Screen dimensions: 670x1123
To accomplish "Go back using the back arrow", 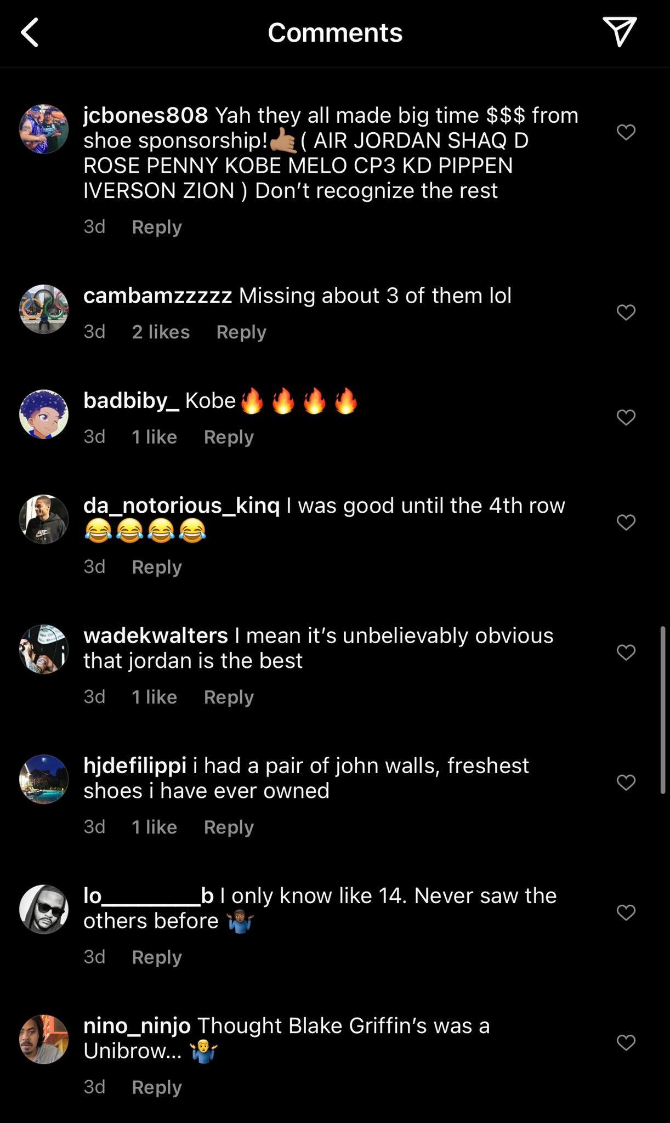I will coord(30,32).
